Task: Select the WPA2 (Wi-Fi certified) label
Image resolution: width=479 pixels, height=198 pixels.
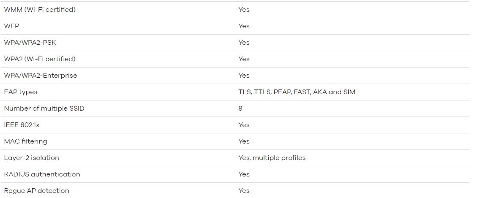Action: point(40,59)
